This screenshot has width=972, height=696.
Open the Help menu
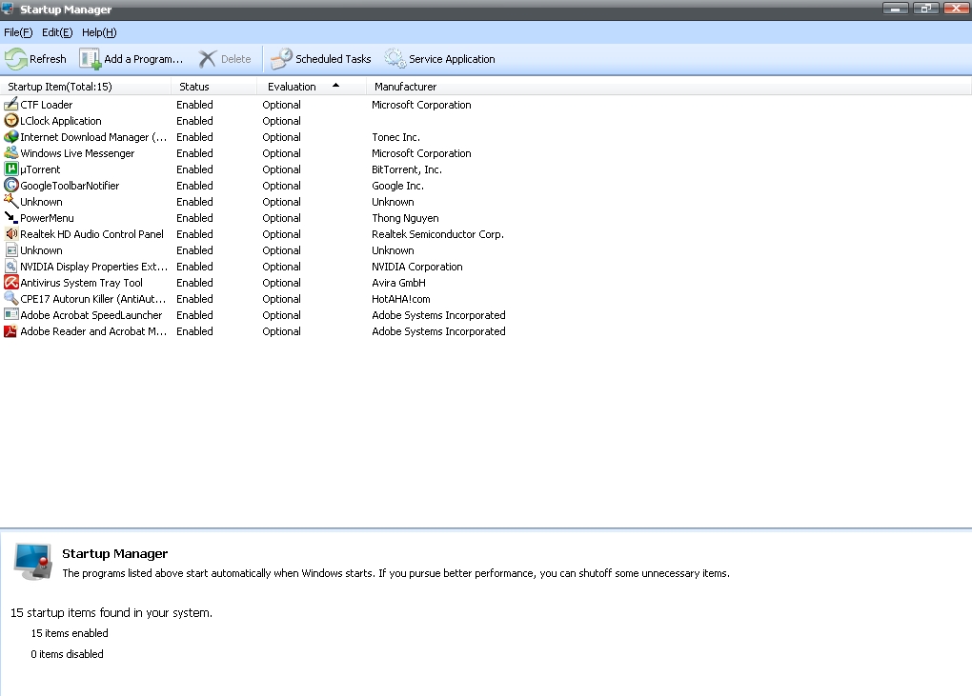pyautogui.click(x=99, y=32)
